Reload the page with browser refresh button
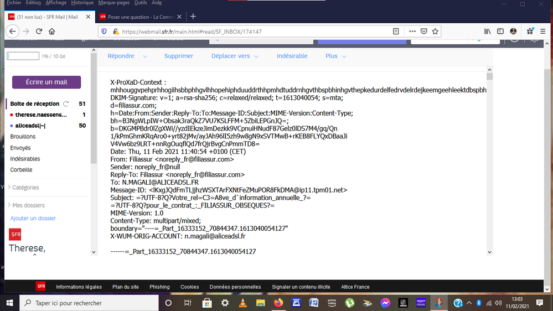The image size is (553, 311). pyautogui.click(x=39, y=32)
